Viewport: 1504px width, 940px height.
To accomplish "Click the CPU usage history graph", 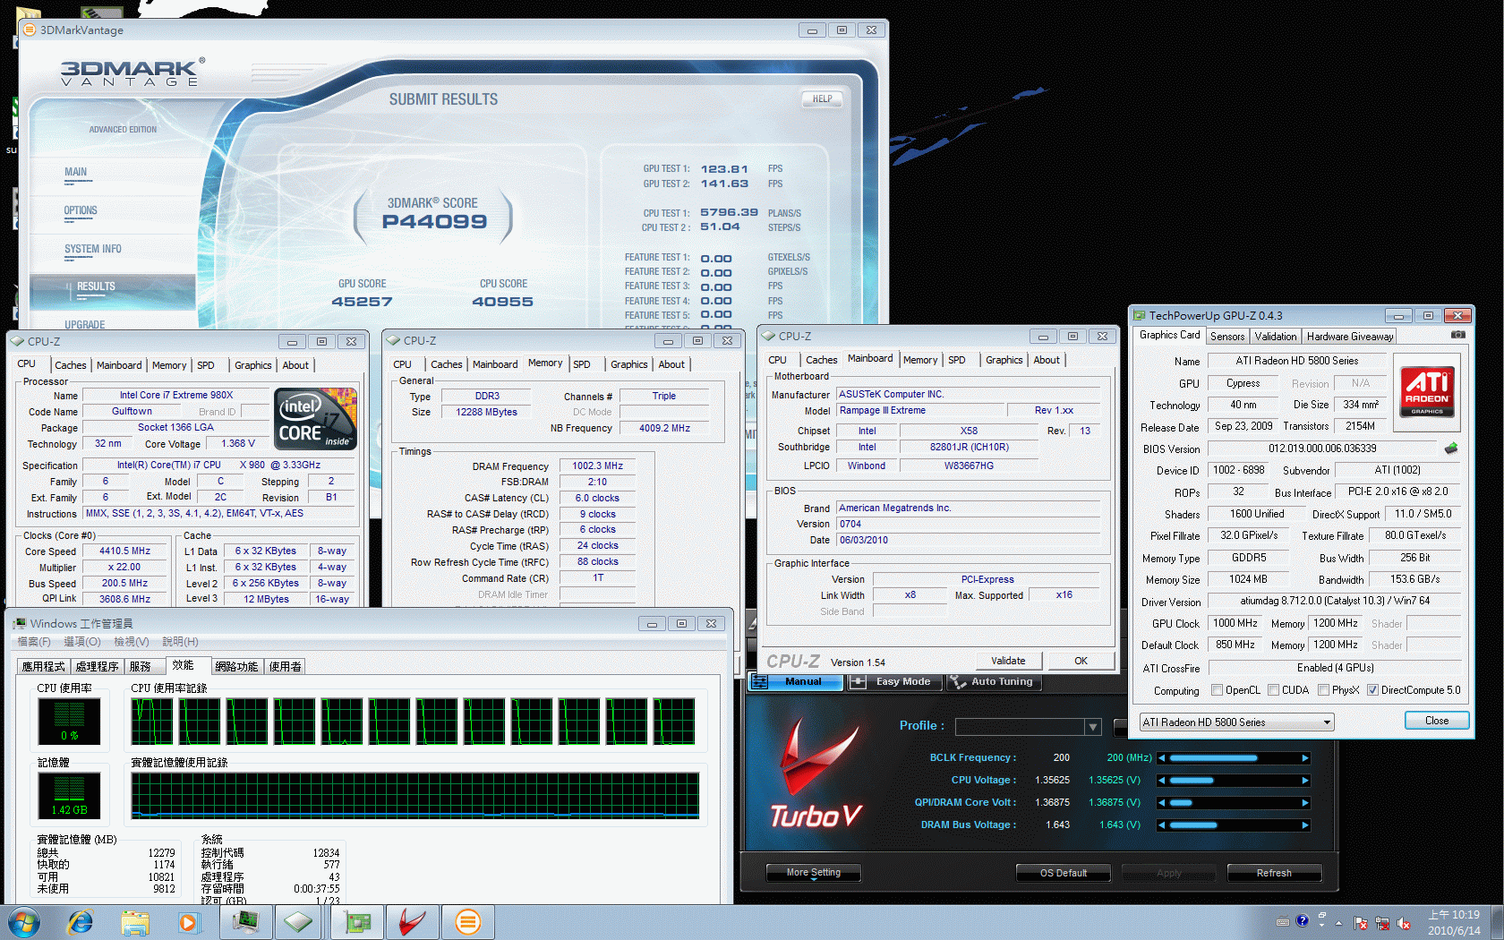I will 413,721.
